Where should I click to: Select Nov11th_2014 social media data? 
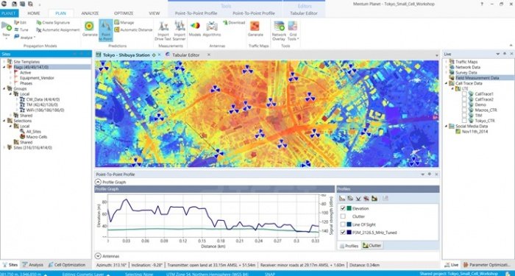pos(475,132)
